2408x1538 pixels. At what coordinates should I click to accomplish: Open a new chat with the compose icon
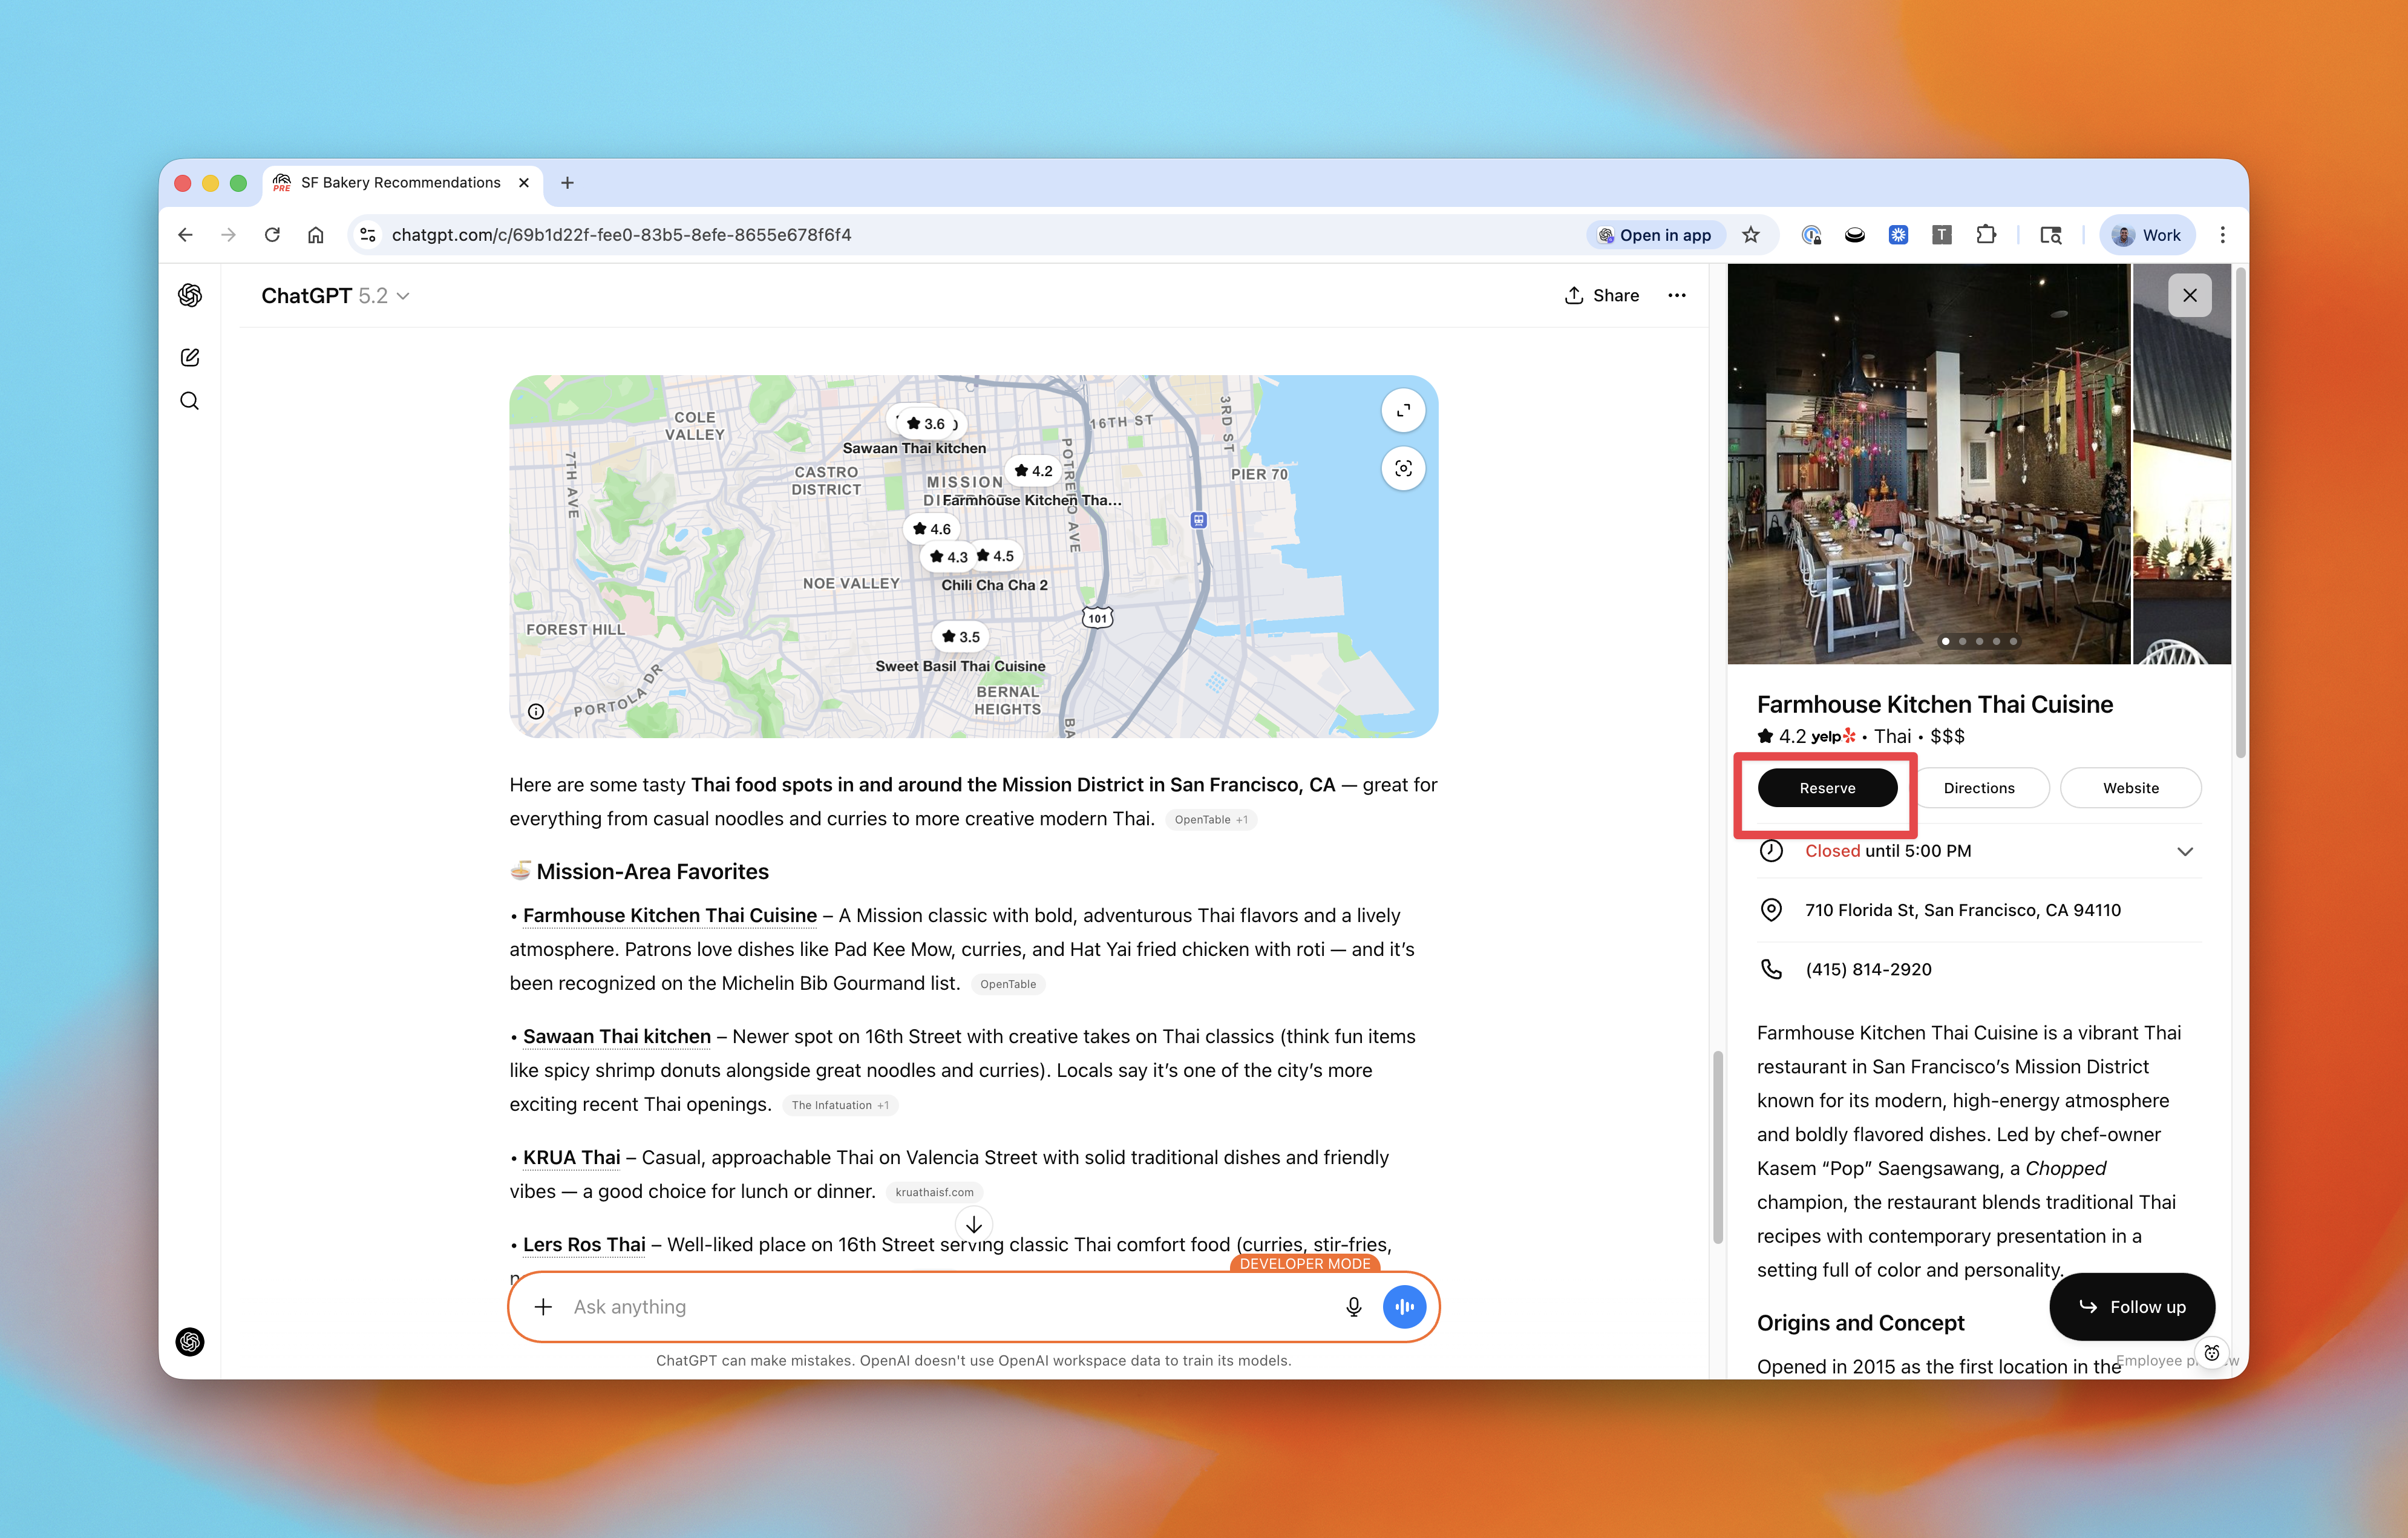190,357
